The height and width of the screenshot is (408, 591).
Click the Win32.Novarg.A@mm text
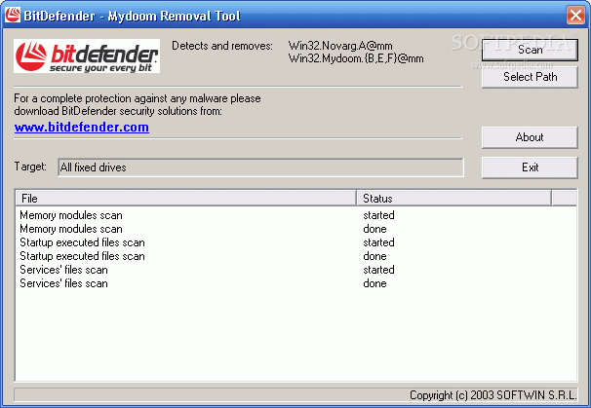(x=340, y=46)
